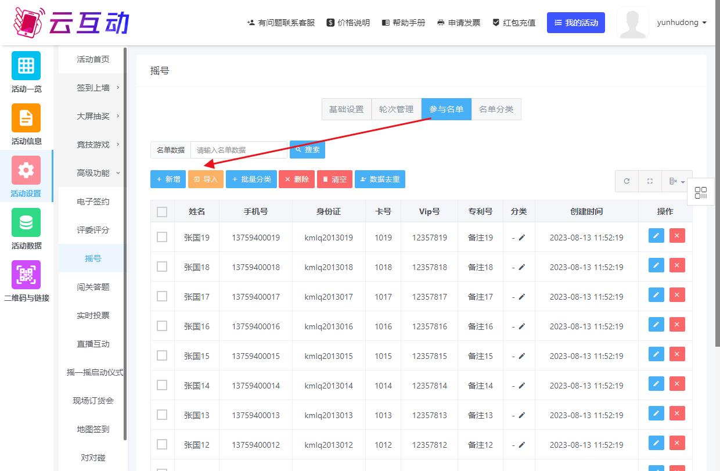Click red delete button for 张国18
Image resolution: width=720 pixels, height=471 pixels.
point(677,265)
